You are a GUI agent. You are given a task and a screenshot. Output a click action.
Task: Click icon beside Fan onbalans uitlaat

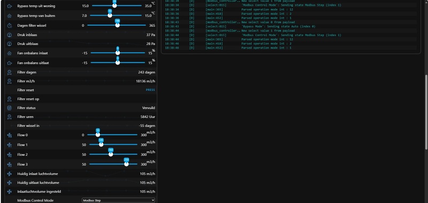pyautogui.click(x=9, y=63)
